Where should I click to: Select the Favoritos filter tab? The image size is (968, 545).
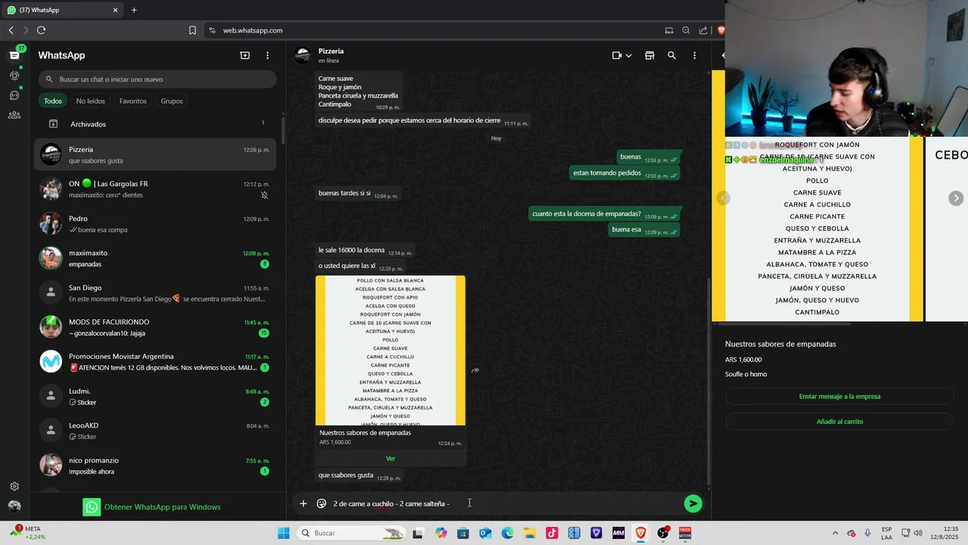(x=133, y=101)
